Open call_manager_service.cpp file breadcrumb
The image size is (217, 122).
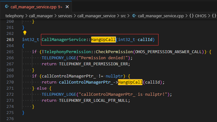161,16
